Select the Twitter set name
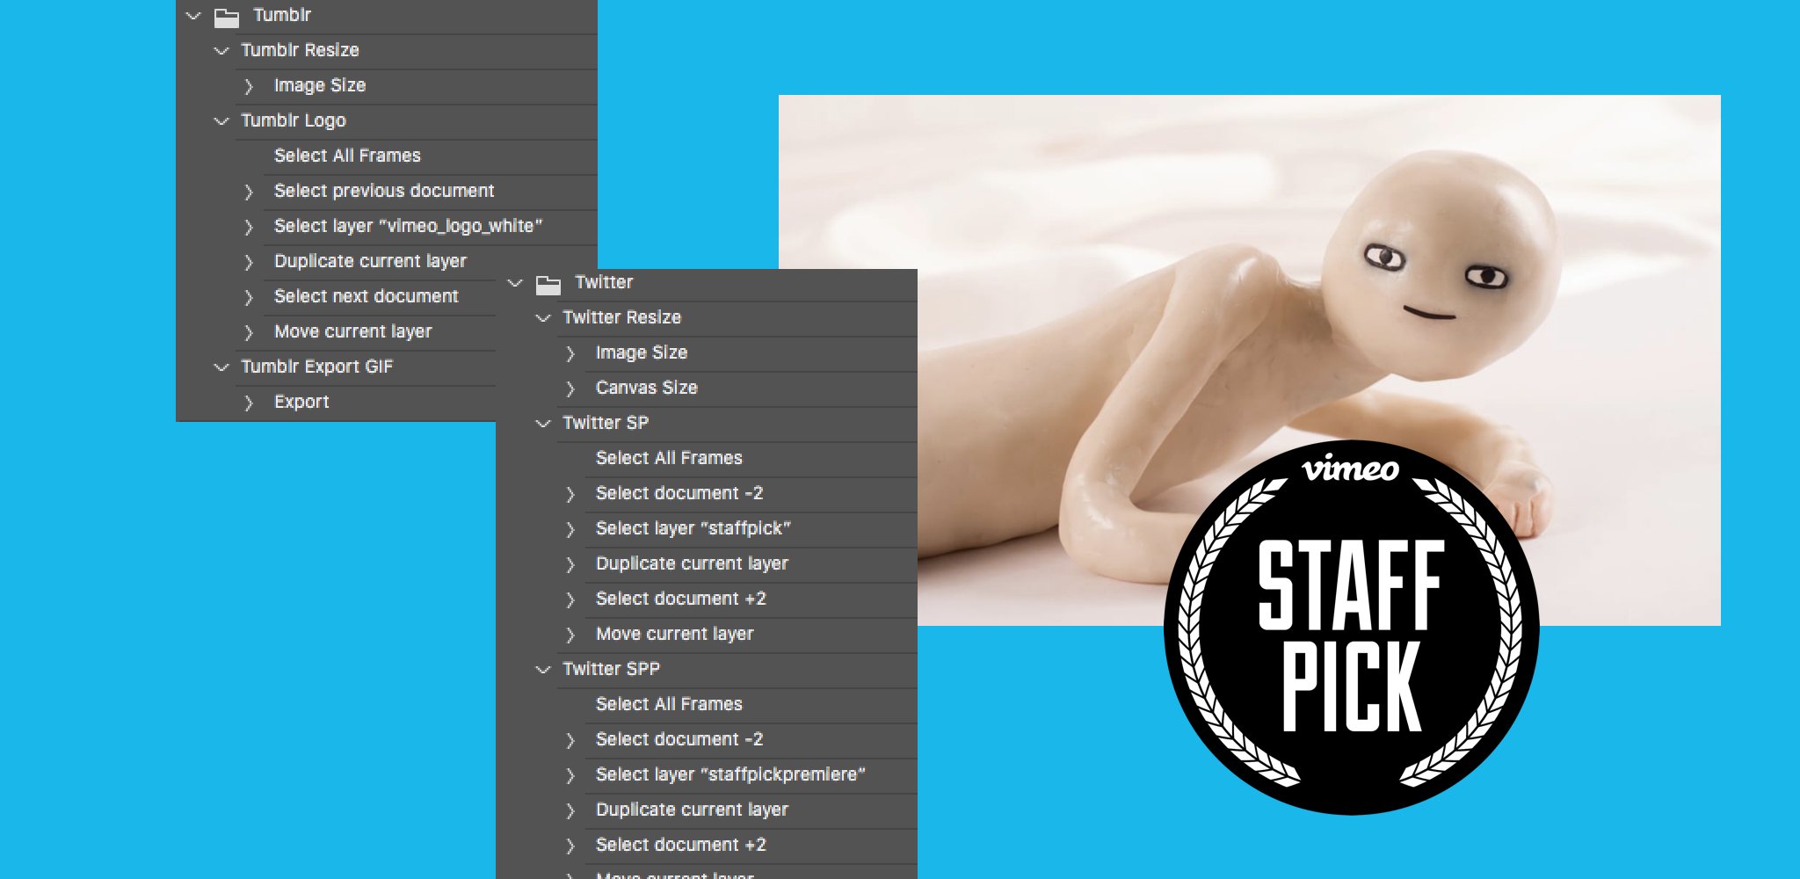The height and width of the screenshot is (879, 1800). click(604, 282)
